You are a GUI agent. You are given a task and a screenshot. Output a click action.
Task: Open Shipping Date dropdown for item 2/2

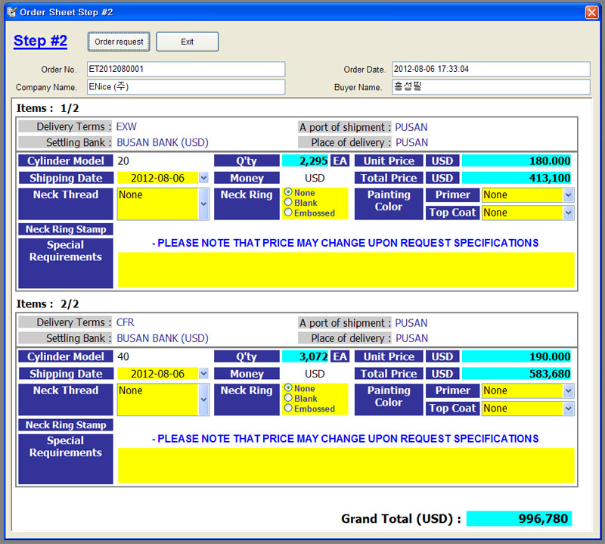pyautogui.click(x=203, y=374)
